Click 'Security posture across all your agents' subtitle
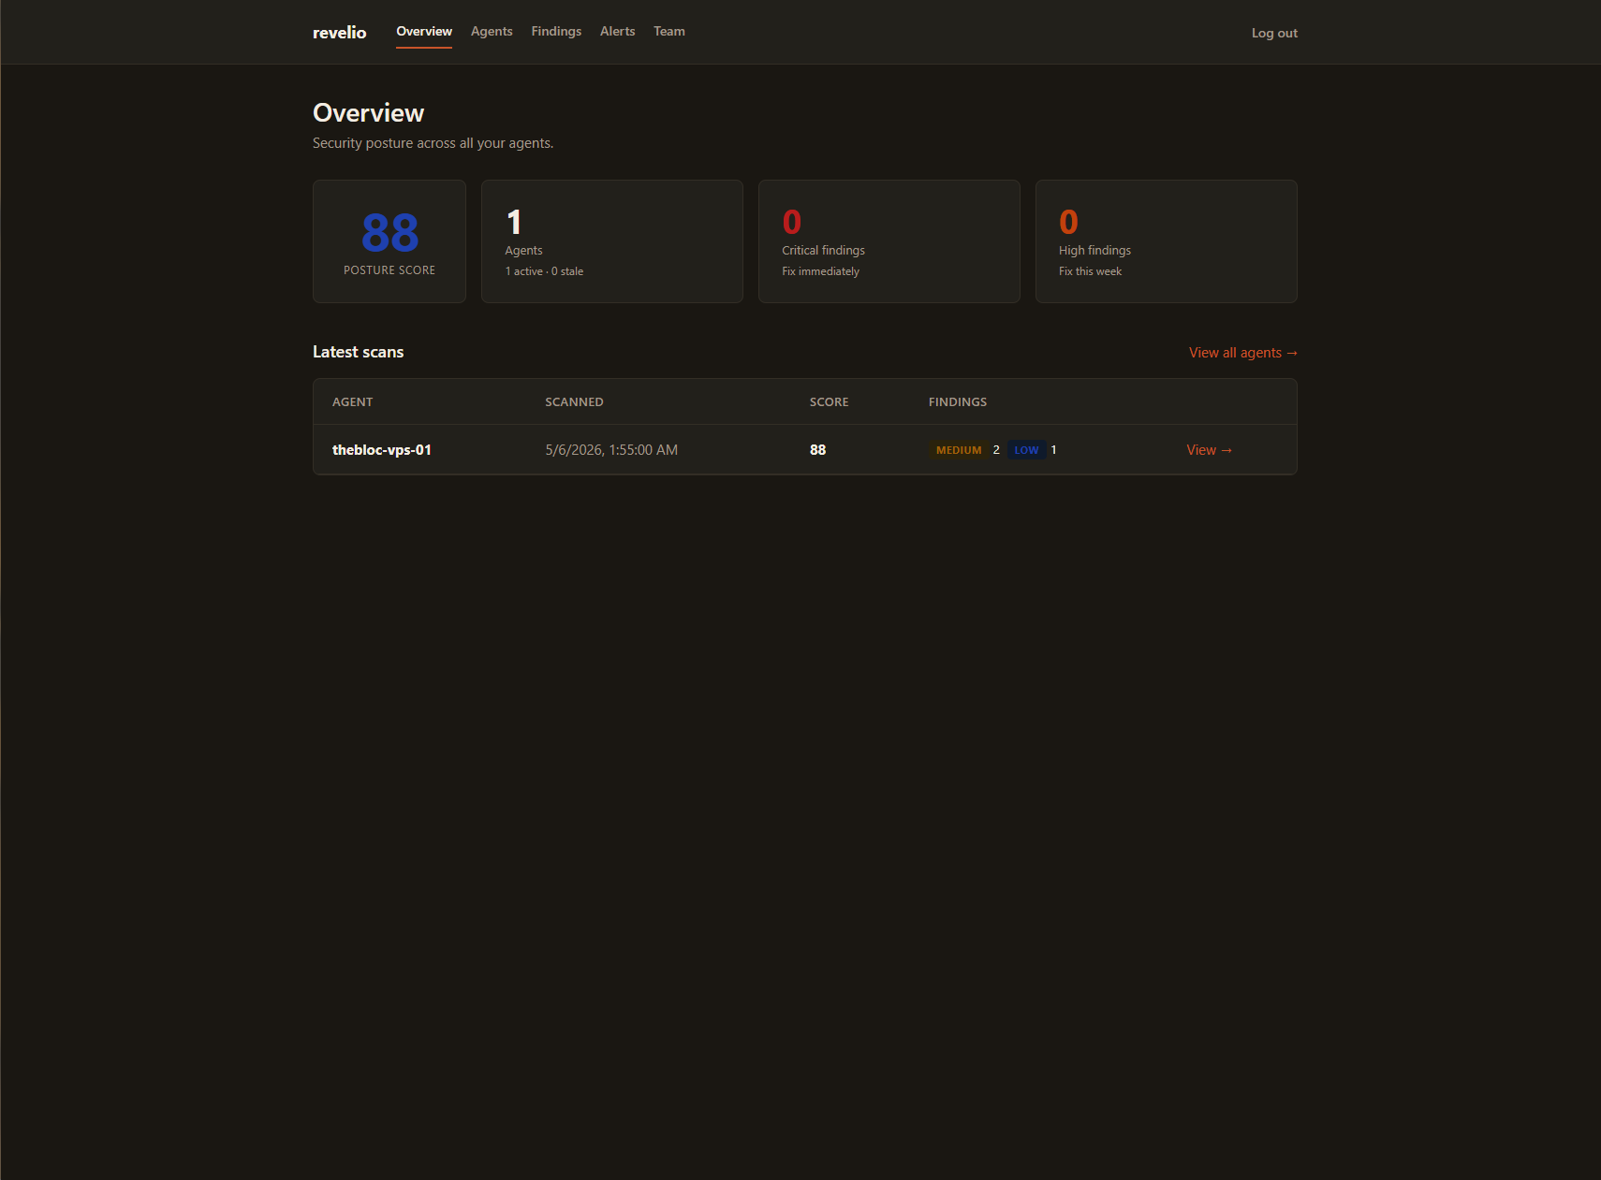Screen dimensions: 1601x1180 click(x=433, y=143)
